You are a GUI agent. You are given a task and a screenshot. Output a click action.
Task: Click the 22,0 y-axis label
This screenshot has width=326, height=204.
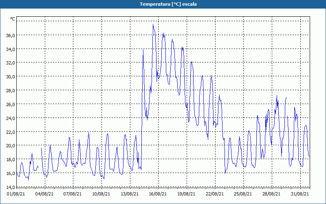tap(11, 132)
